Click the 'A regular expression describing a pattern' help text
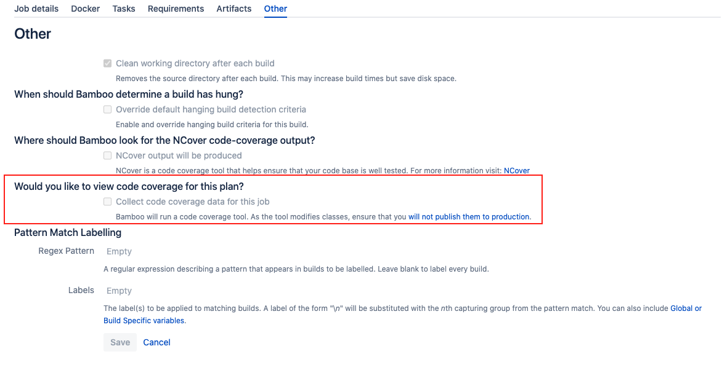Screen dimensions: 722x381 coord(296,269)
